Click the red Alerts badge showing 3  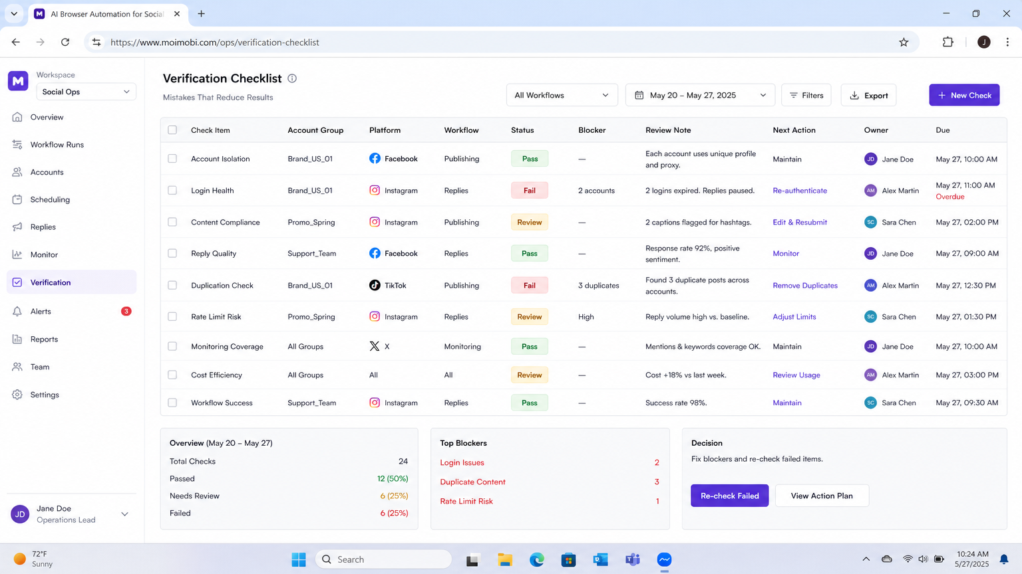(x=126, y=311)
